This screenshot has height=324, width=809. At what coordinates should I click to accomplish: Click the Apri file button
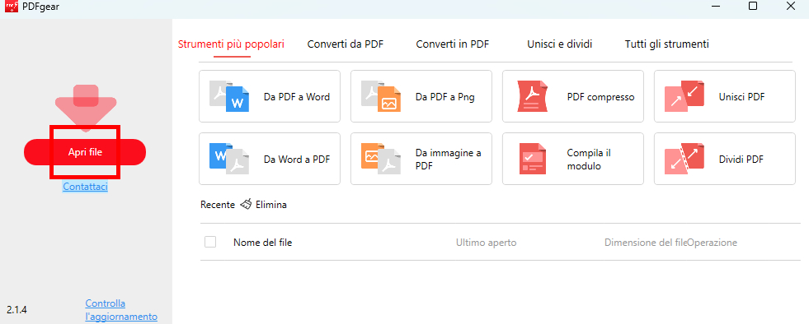click(x=85, y=152)
